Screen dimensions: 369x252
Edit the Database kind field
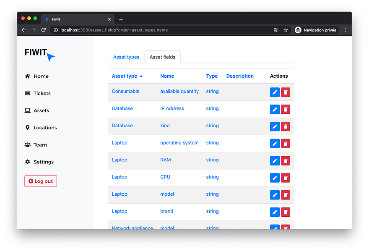[275, 126]
